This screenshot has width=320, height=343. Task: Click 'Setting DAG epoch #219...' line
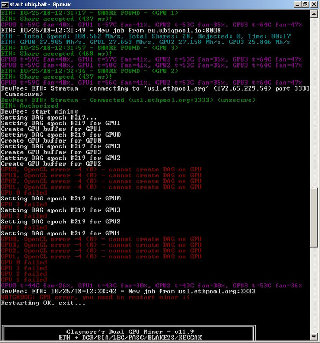(49, 117)
